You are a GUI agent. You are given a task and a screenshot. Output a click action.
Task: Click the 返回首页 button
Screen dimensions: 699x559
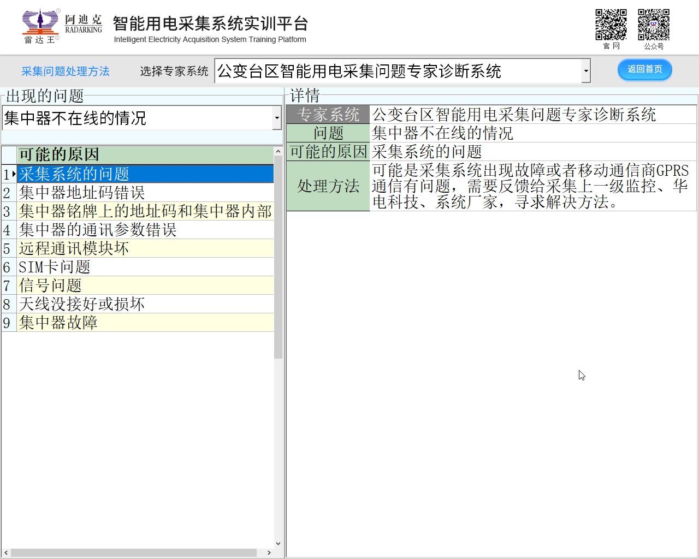[644, 69]
